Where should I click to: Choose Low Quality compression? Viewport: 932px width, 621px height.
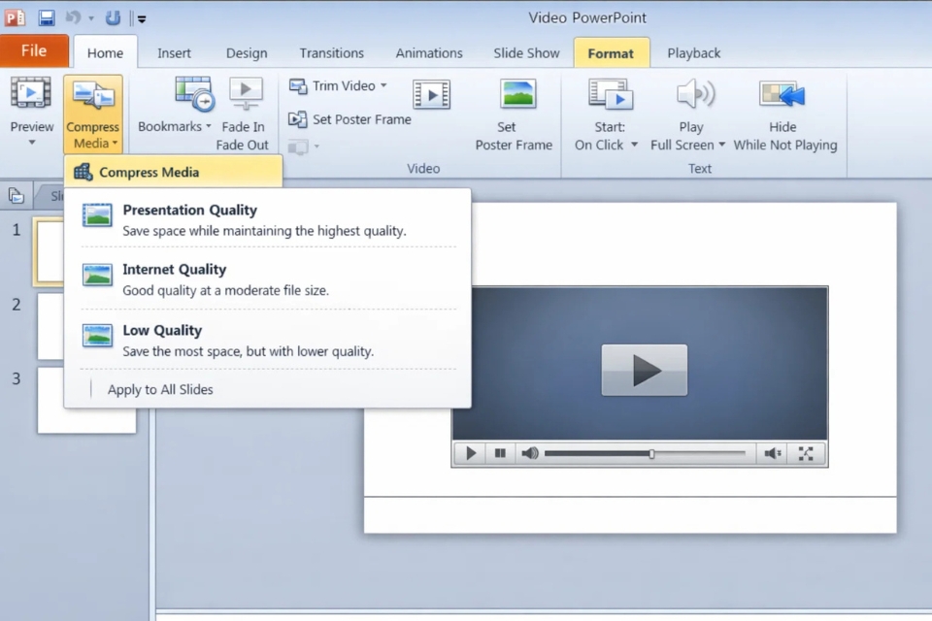161,330
